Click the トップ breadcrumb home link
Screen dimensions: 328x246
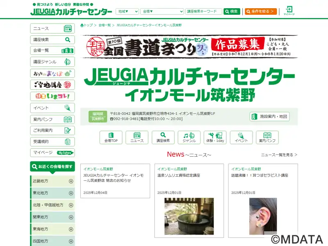[x=87, y=25]
